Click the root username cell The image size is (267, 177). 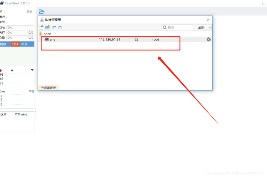[156, 39]
